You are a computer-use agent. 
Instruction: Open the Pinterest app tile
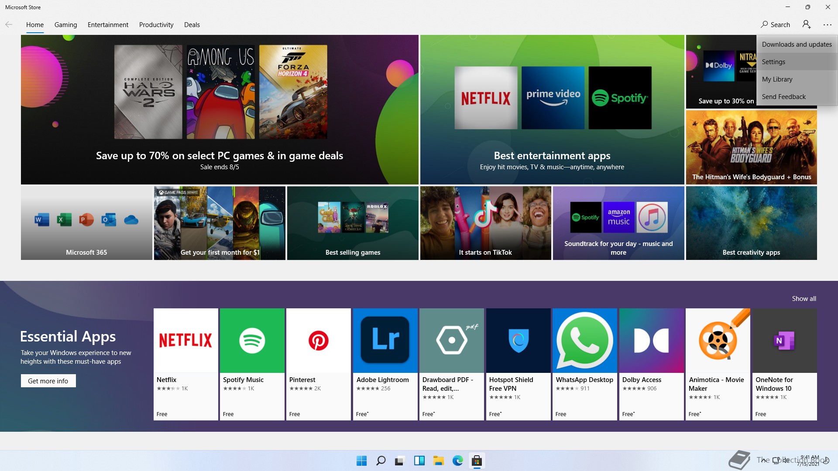point(319,364)
